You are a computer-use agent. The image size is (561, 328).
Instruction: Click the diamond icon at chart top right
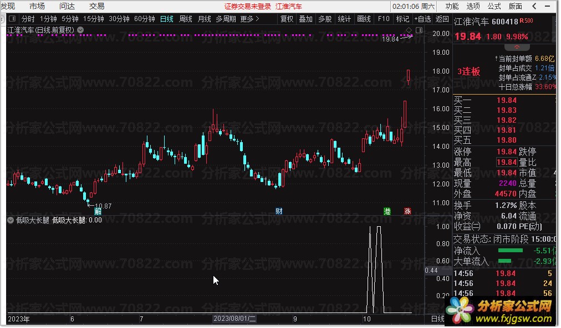pyautogui.click(x=409, y=30)
